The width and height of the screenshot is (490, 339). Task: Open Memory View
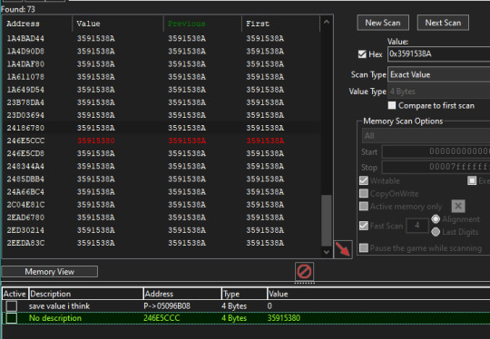tap(50, 272)
